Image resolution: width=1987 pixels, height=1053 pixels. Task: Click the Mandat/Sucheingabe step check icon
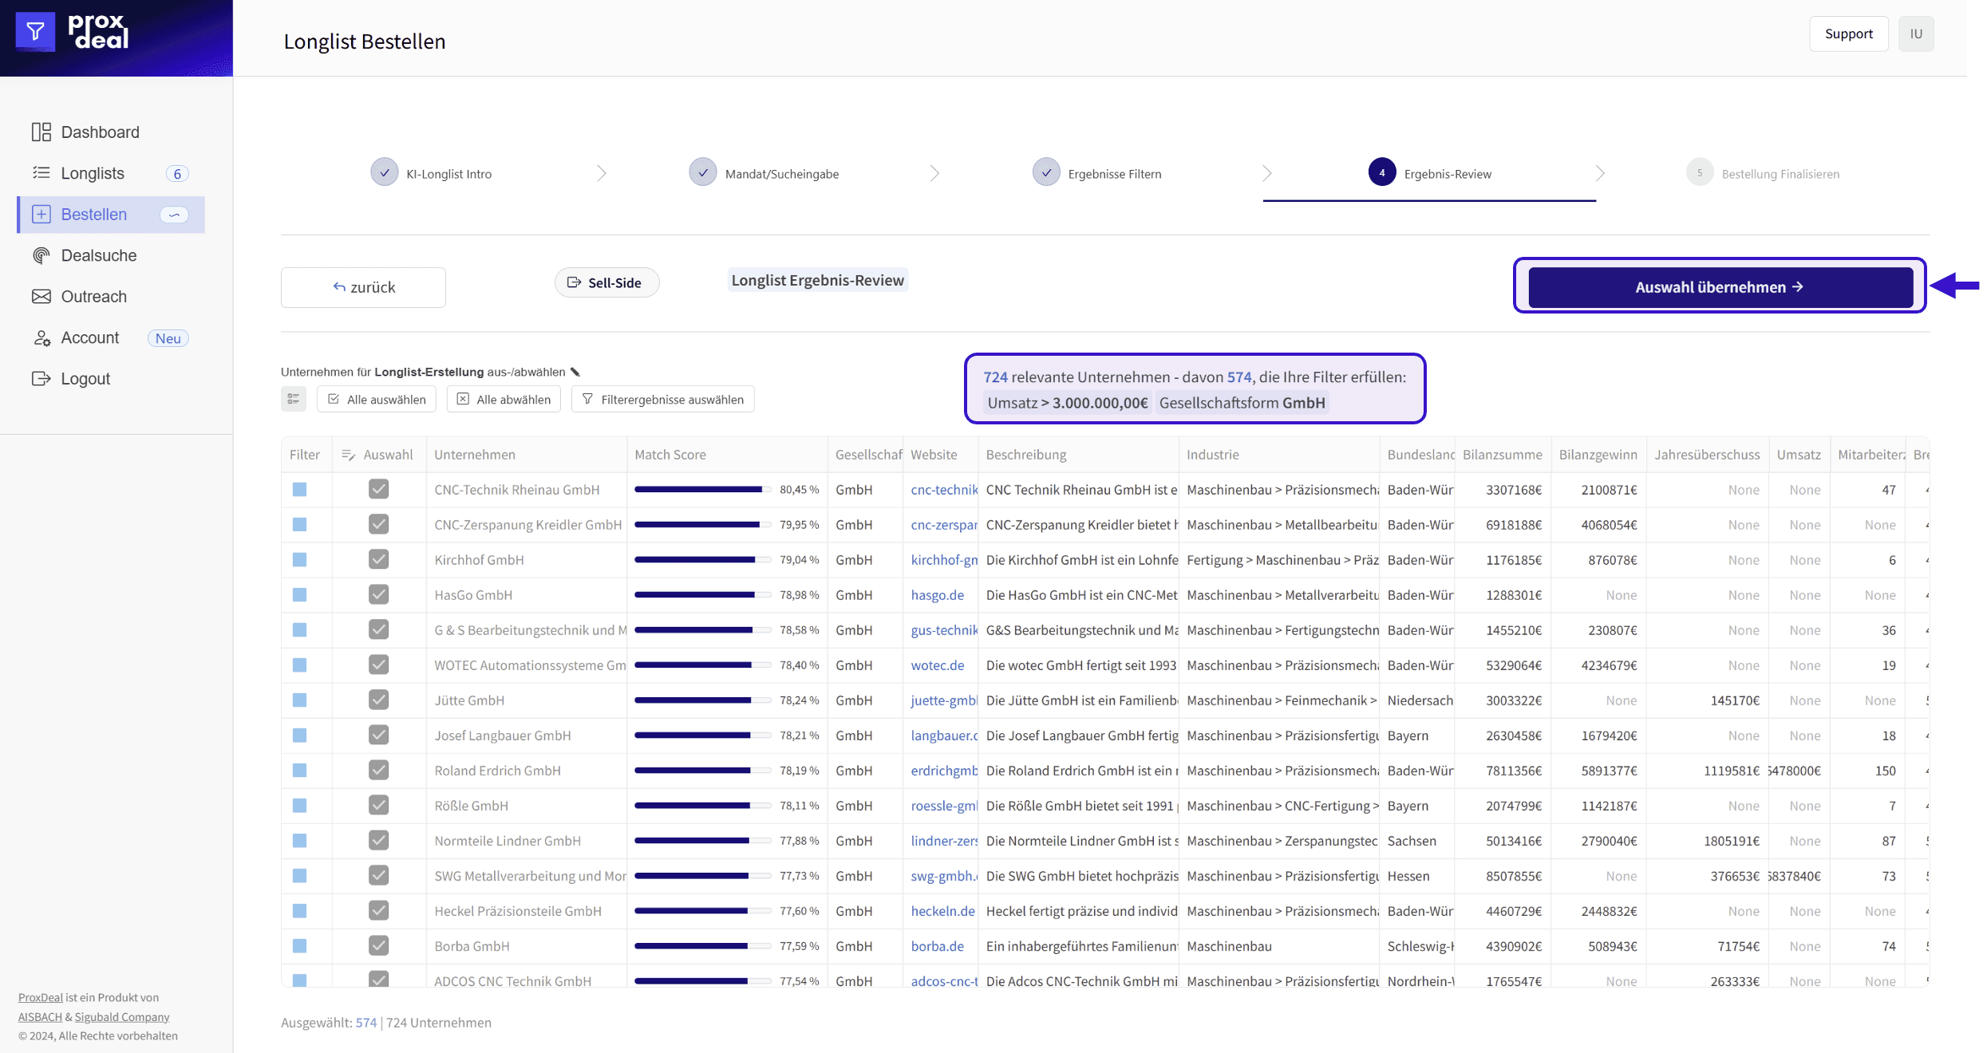[x=703, y=172]
